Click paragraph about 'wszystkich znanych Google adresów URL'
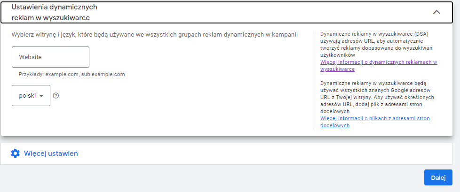 [x=377, y=97]
